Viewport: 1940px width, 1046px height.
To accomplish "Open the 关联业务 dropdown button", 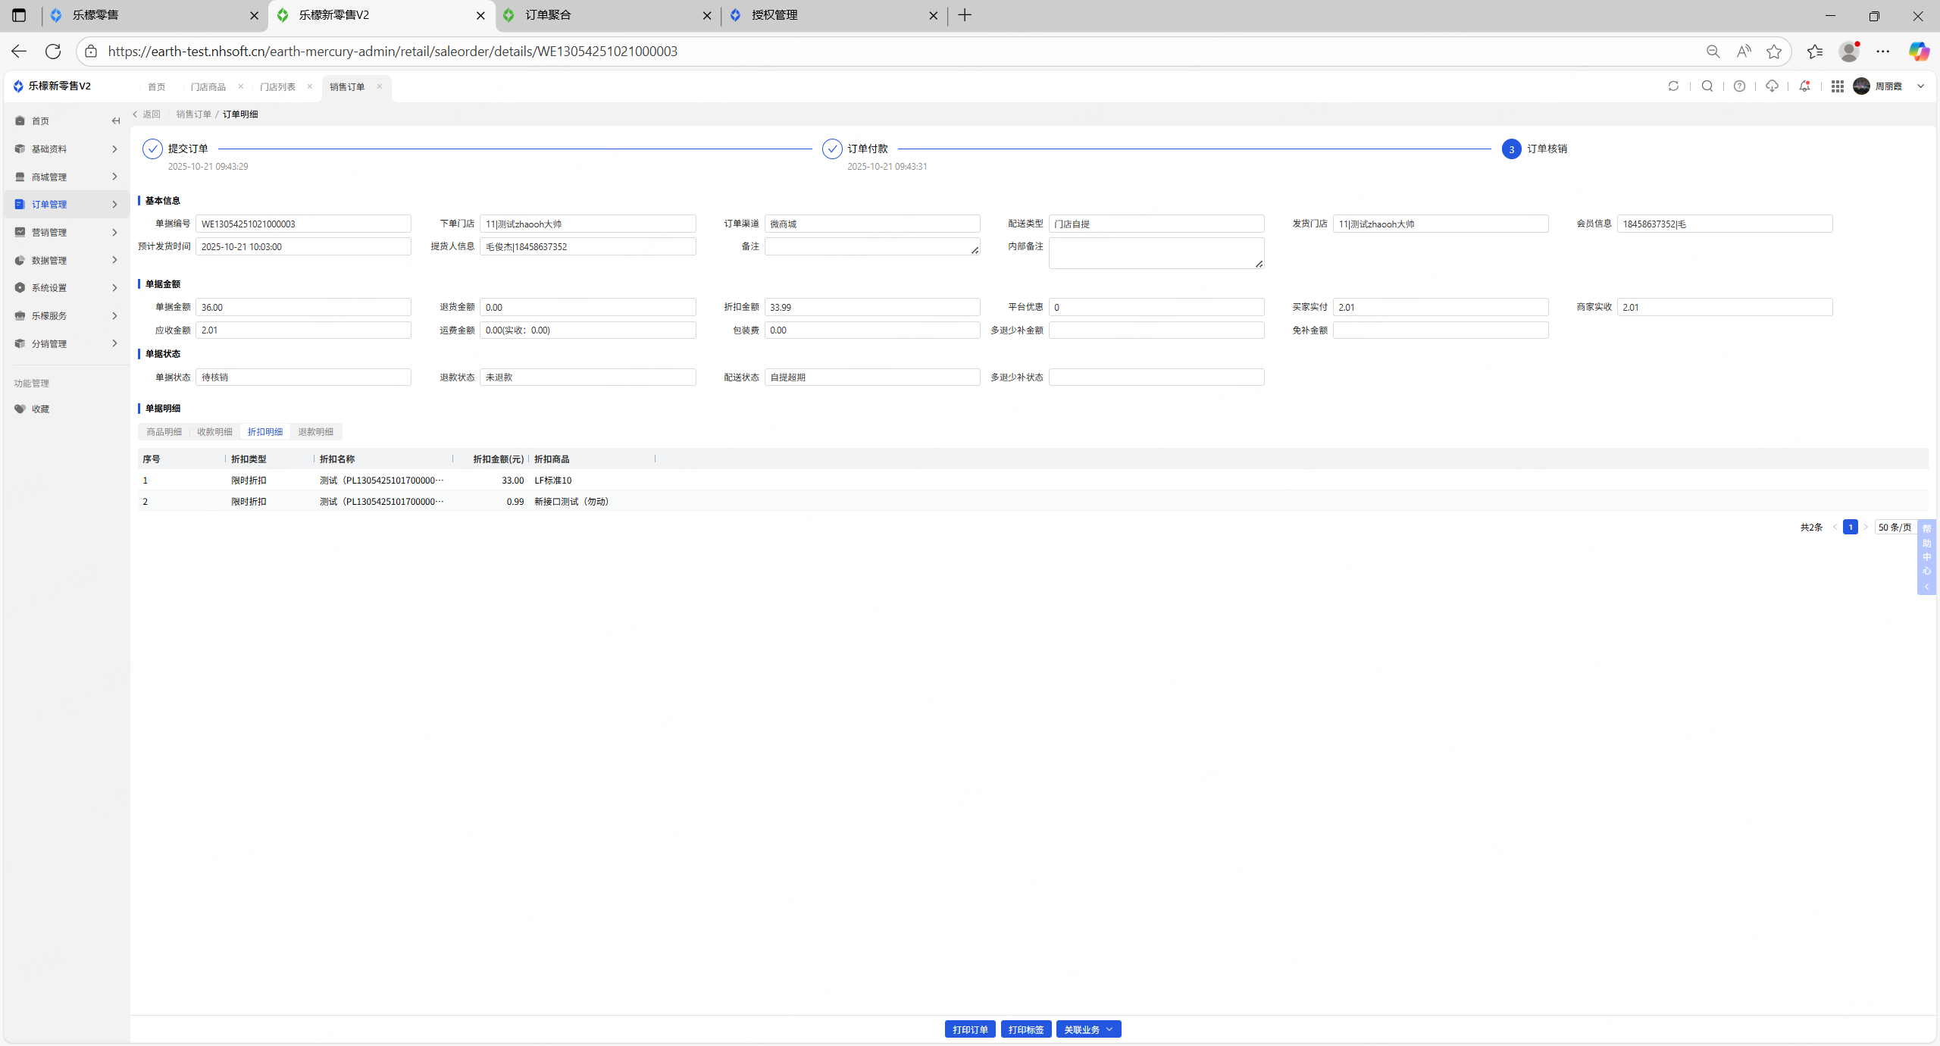I will click(x=1088, y=1029).
